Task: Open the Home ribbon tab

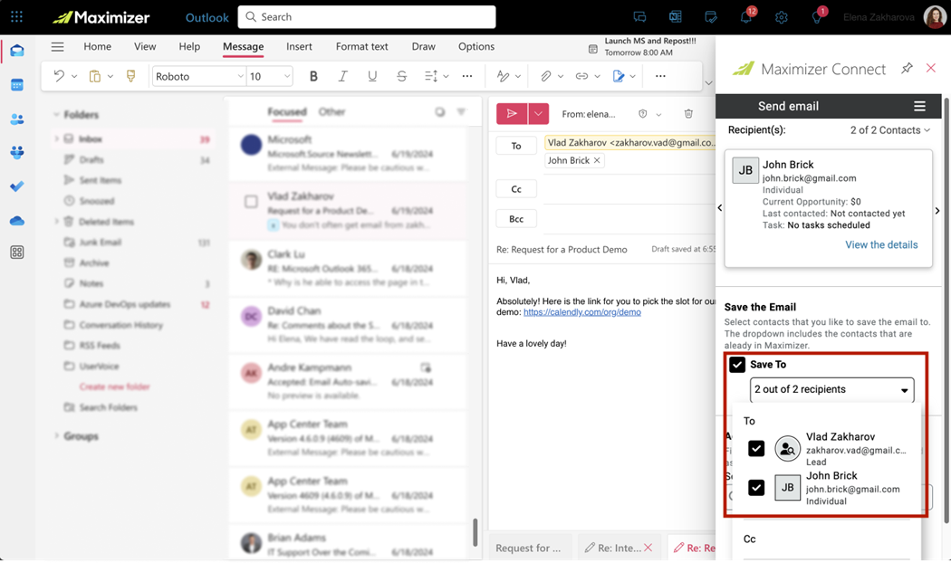Action: point(97,47)
